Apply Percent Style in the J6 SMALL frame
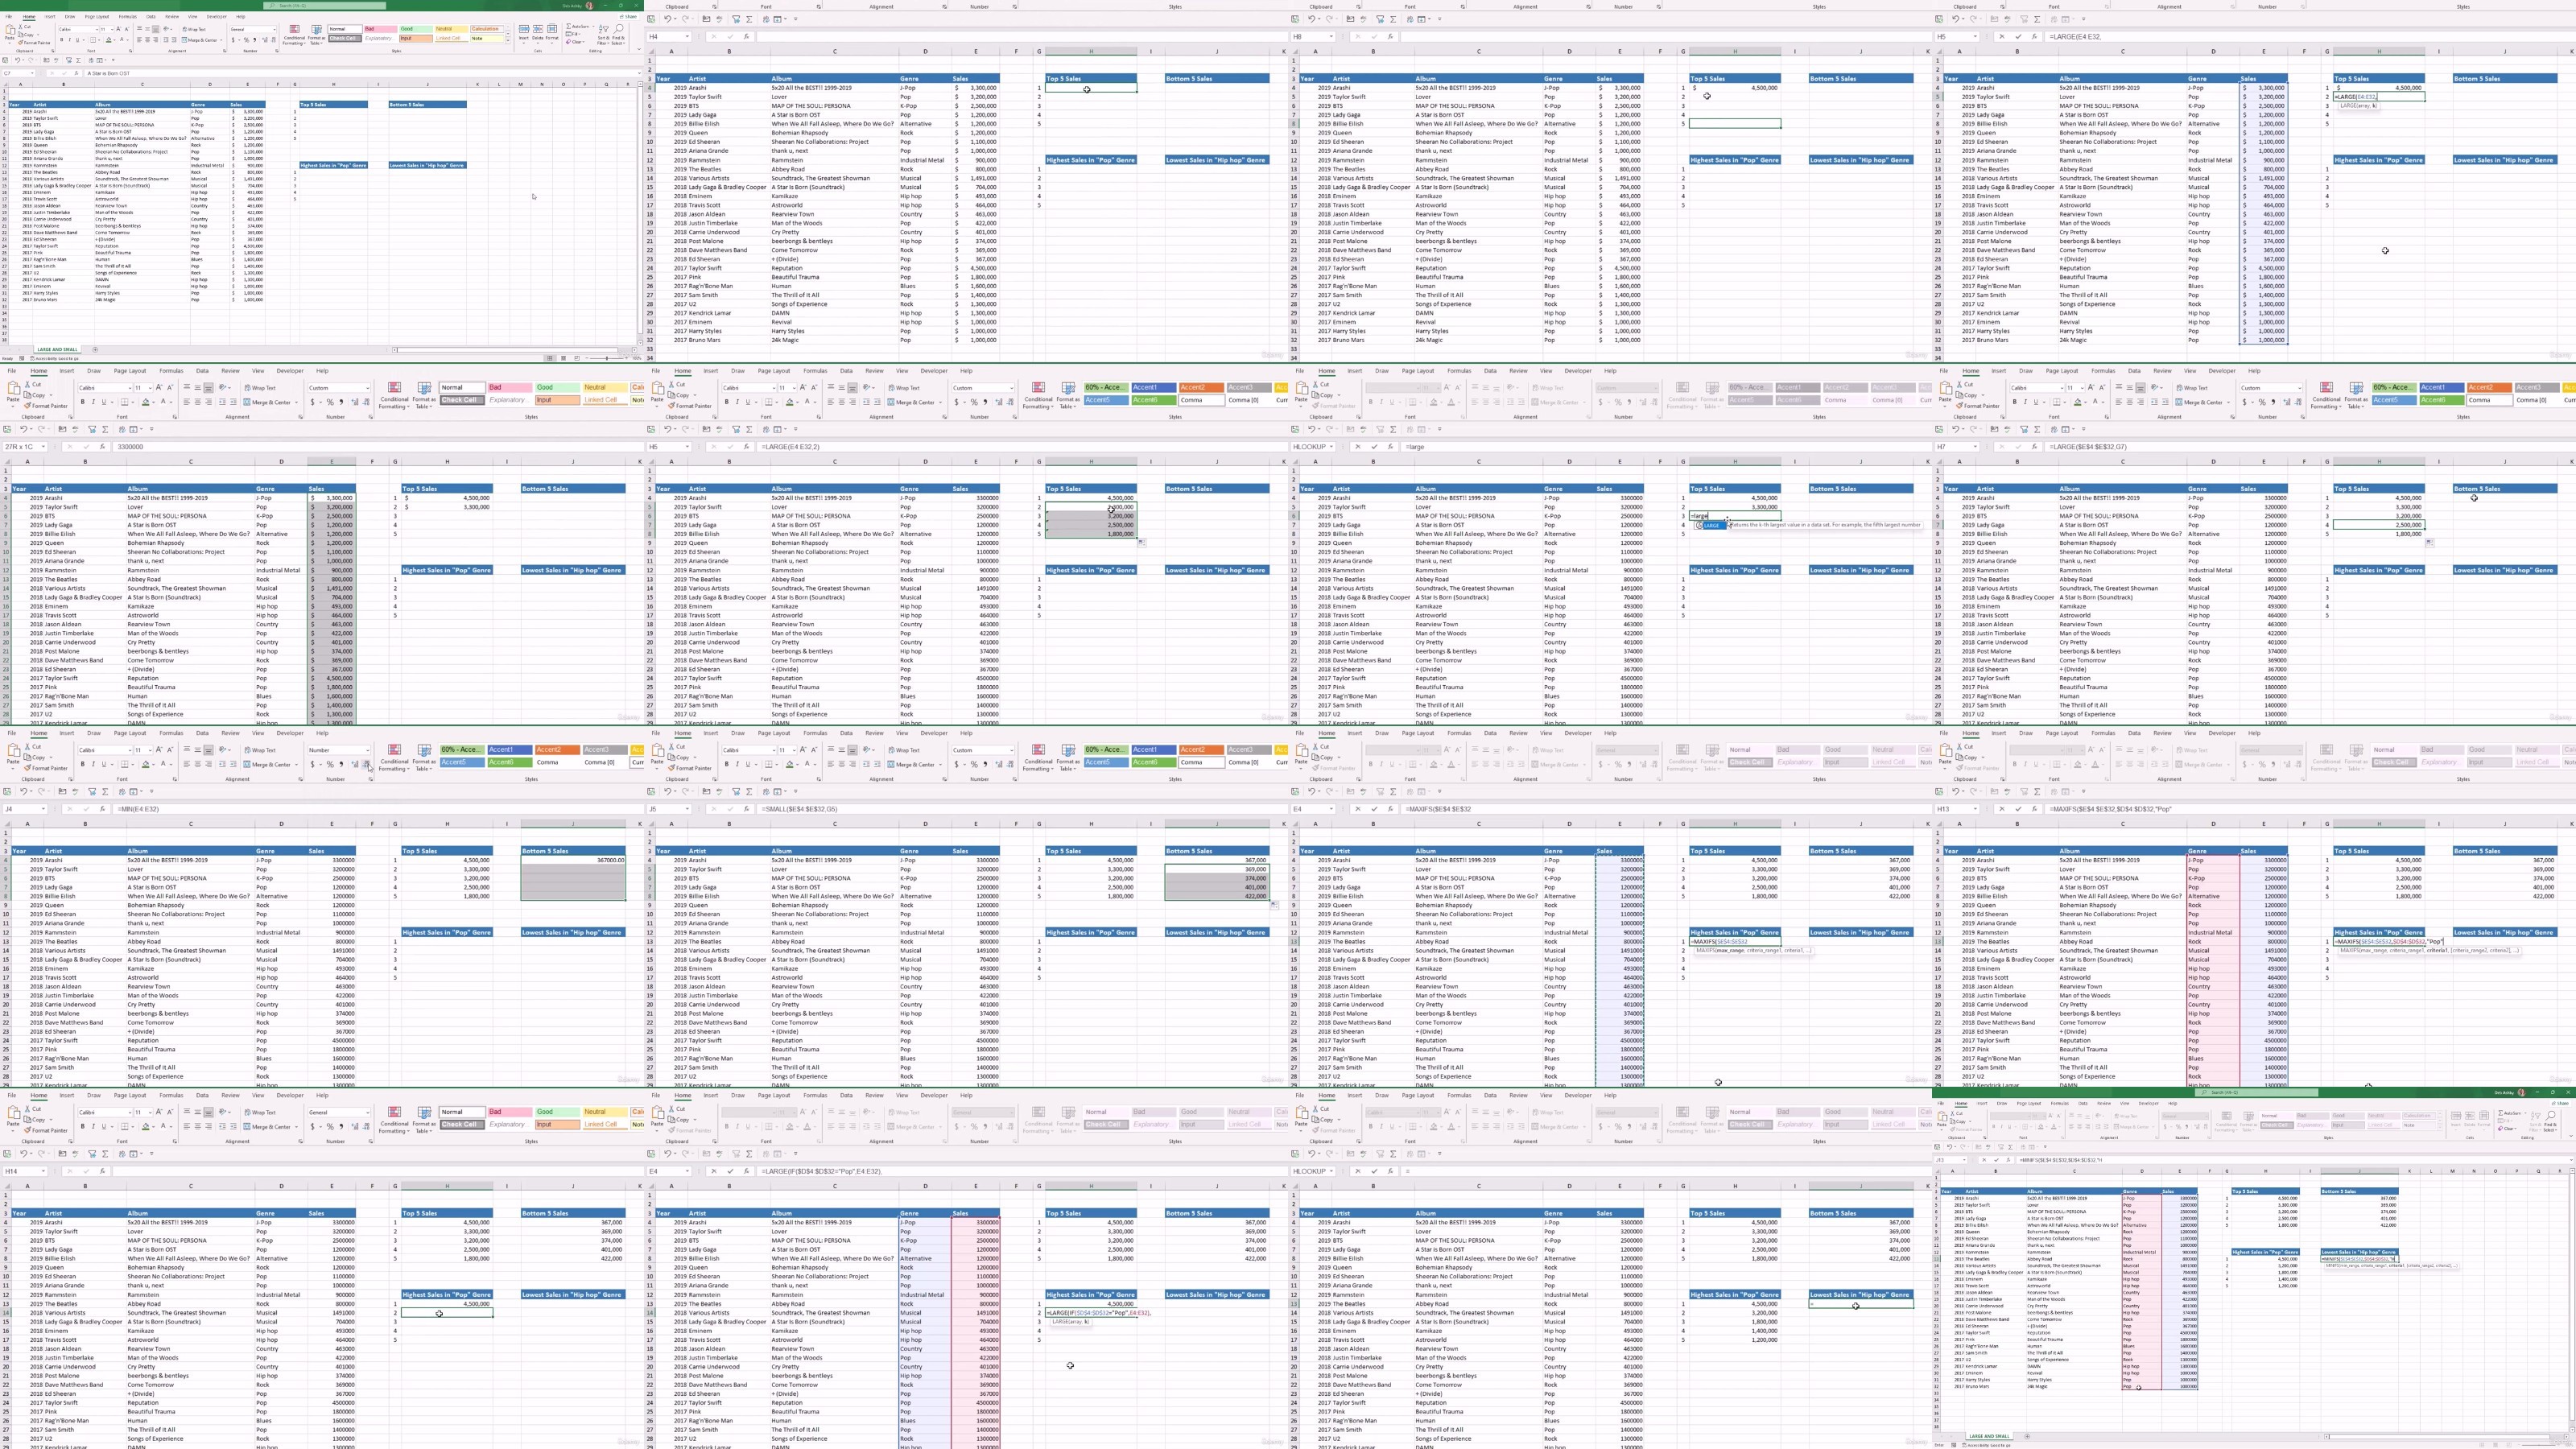The width and height of the screenshot is (2576, 1449). [x=974, y=764]
